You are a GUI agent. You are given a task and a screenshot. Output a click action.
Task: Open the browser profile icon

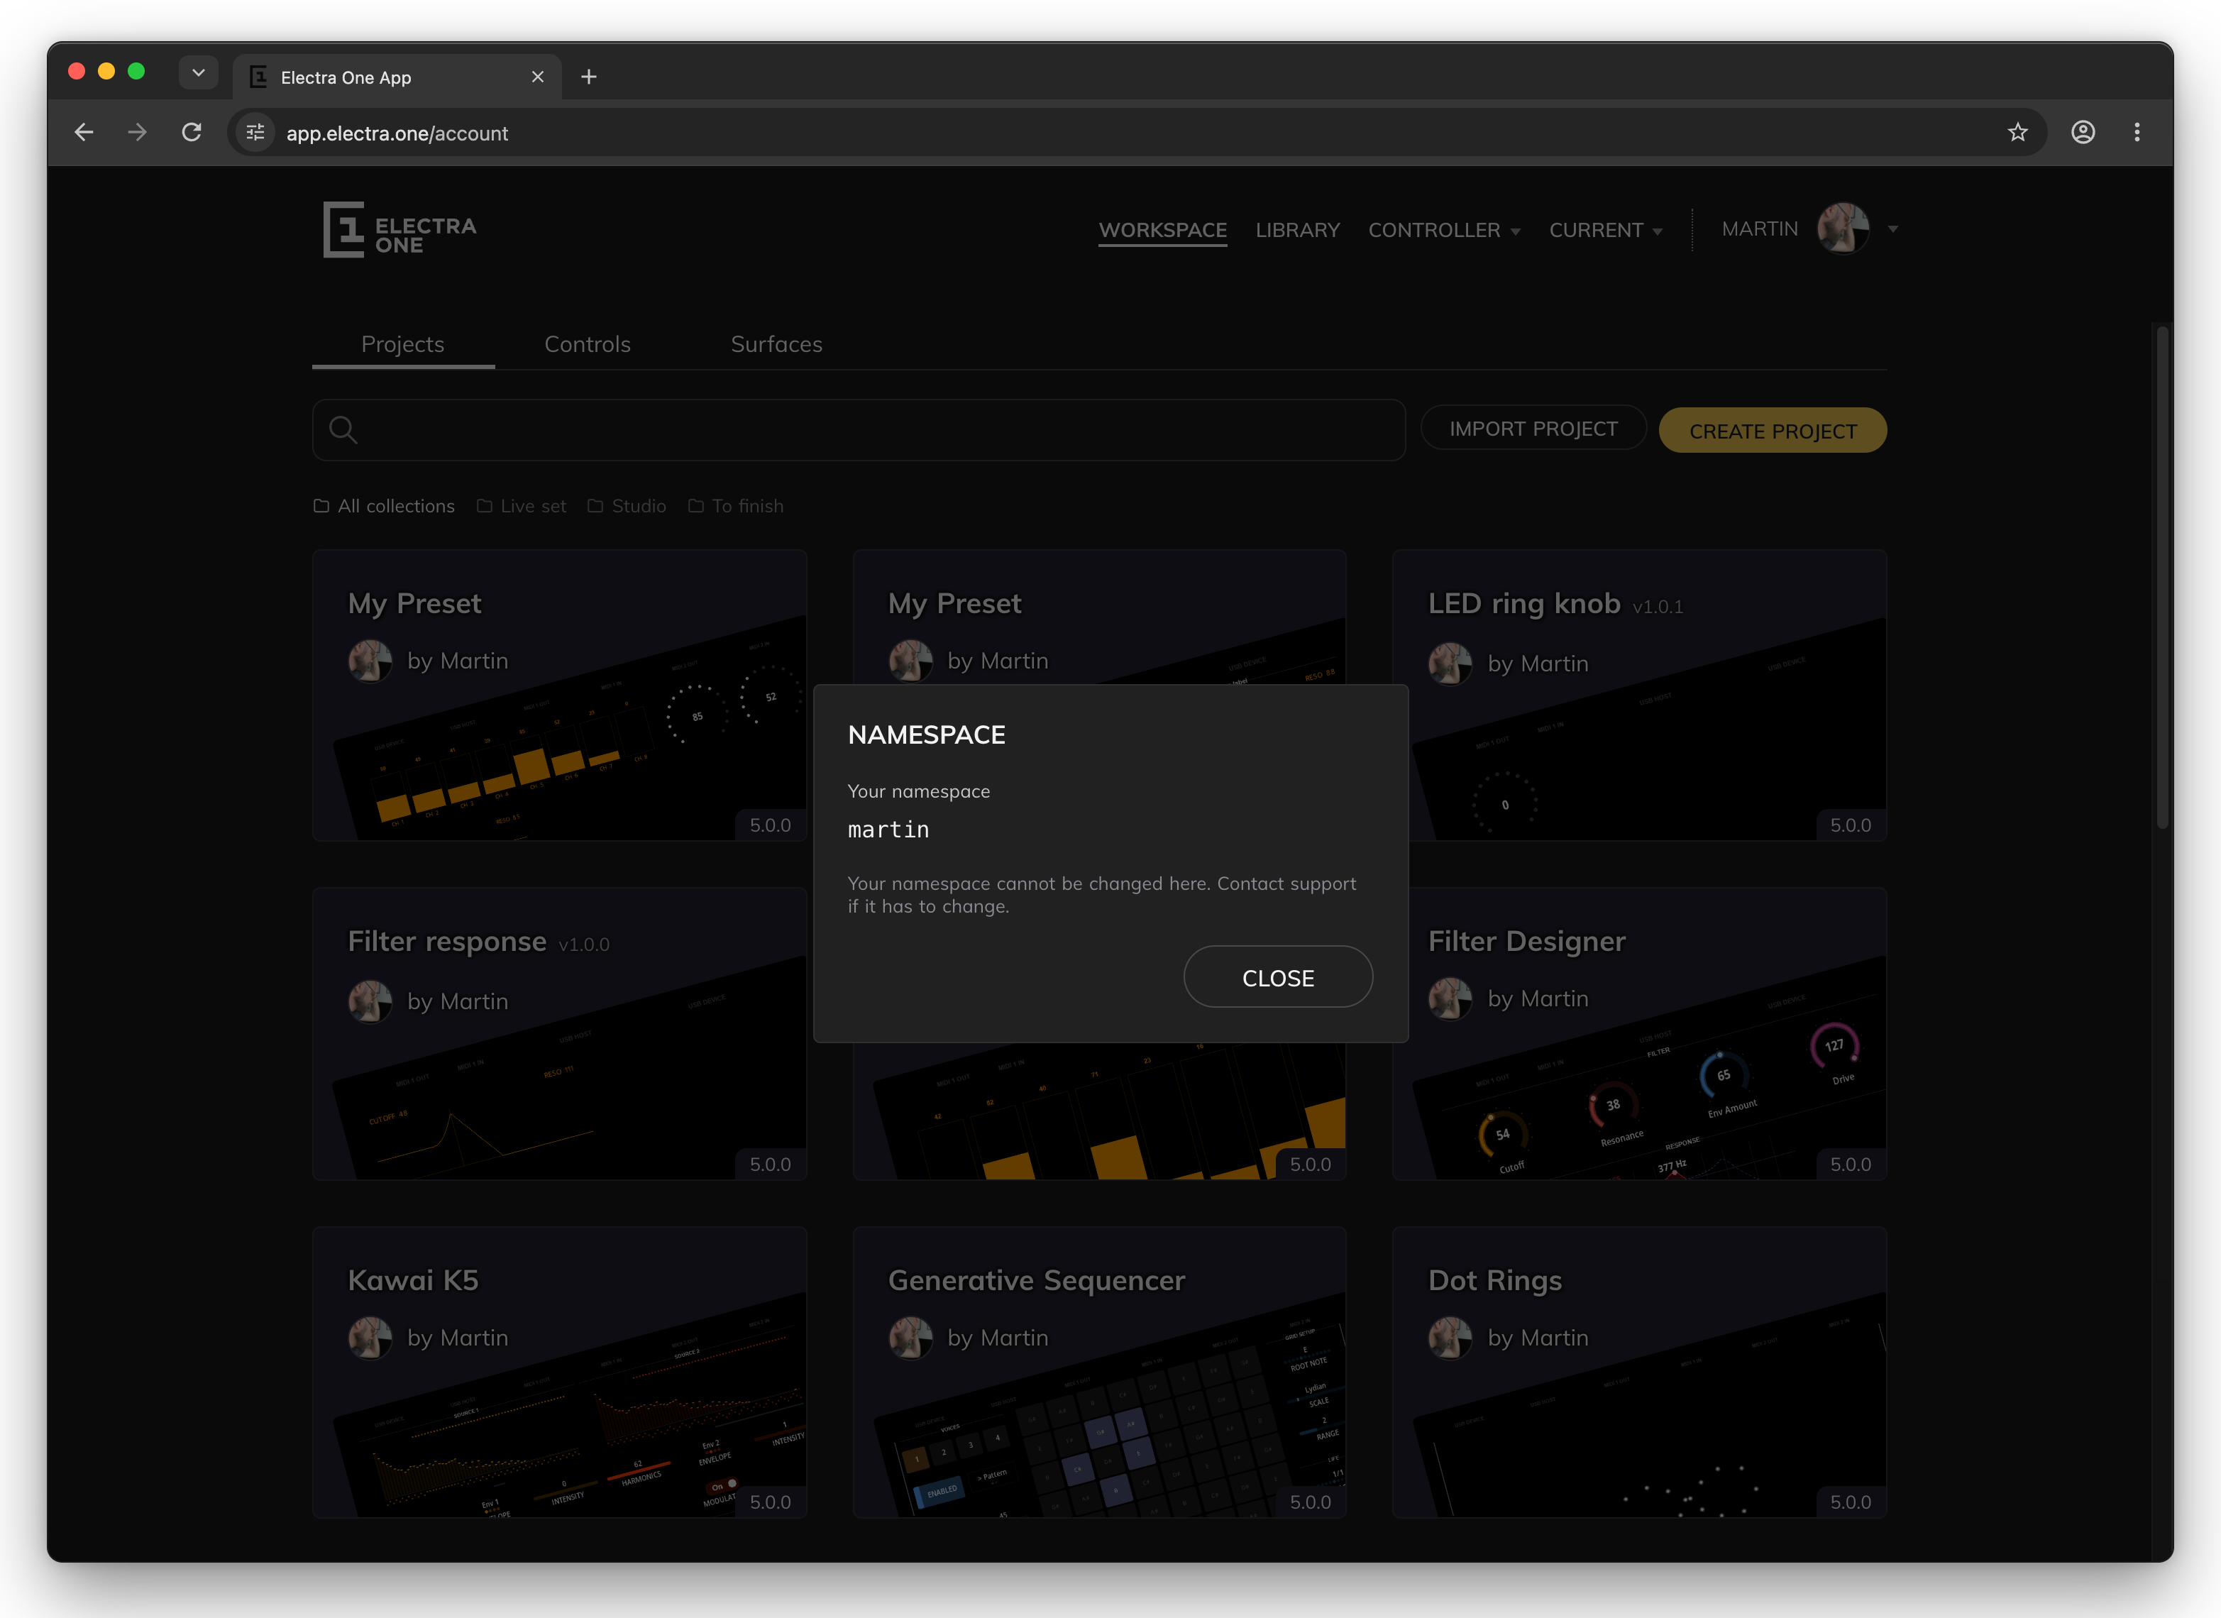tap(2083, 132)
